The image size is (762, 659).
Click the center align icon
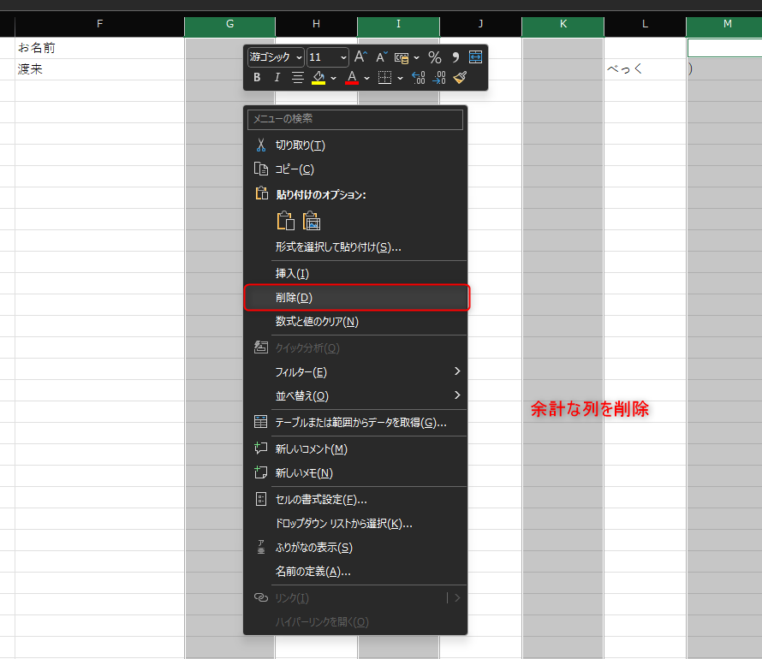coord(298,78)
